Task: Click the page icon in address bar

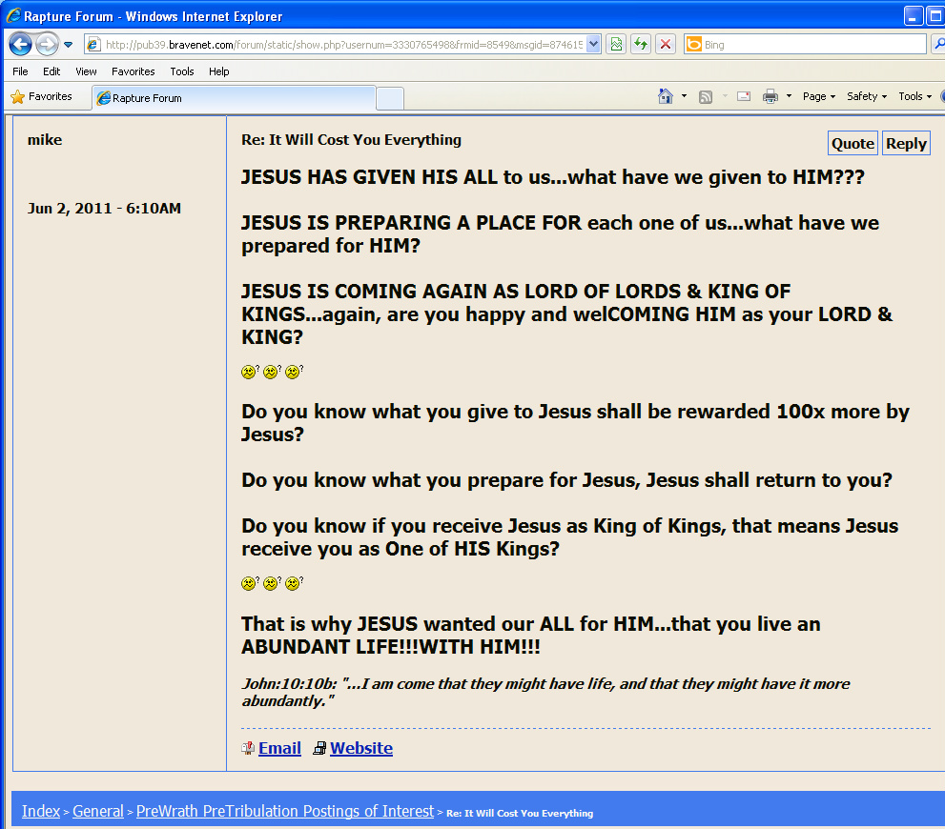Action: pos(92,45)
